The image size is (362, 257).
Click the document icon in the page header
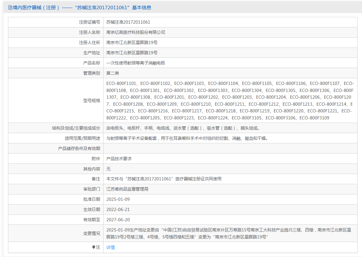tap(10, 8)
